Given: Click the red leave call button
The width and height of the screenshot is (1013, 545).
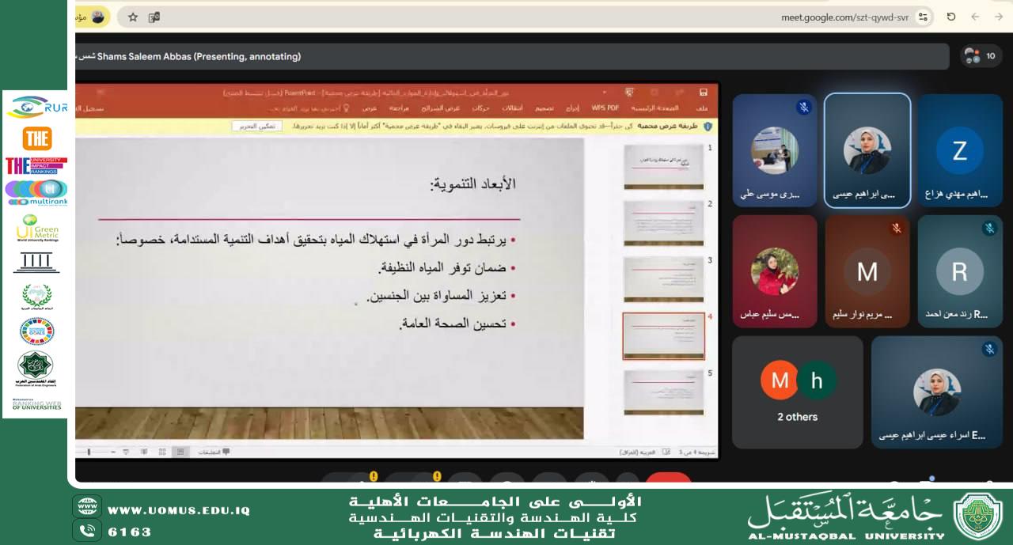Looking at the screenshot, I should [668, 479].
